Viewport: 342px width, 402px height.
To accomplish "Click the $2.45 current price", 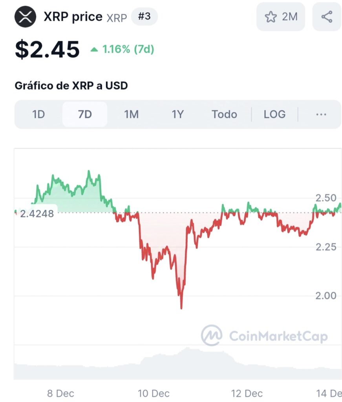I will coord(47,50).
